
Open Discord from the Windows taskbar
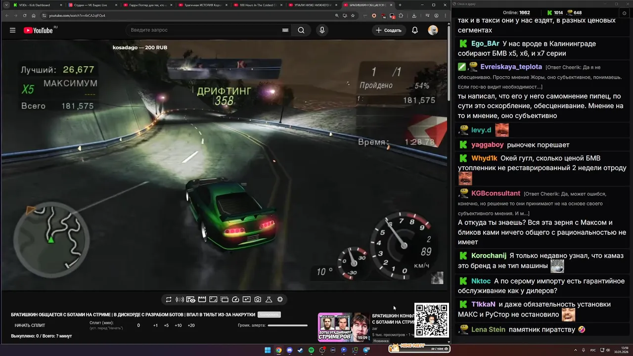click(x=289, y=350)
